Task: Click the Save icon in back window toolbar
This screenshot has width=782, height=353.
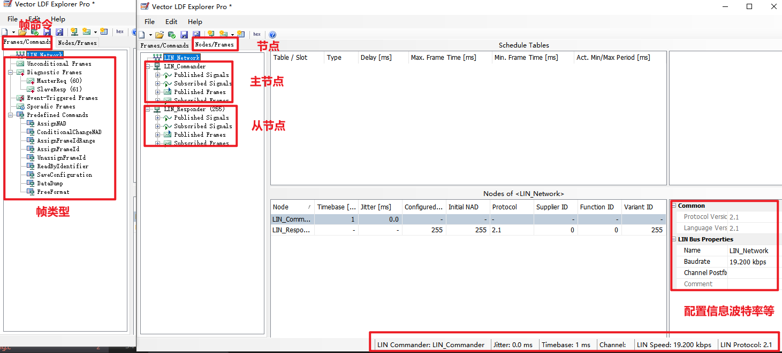Action: 47,32
